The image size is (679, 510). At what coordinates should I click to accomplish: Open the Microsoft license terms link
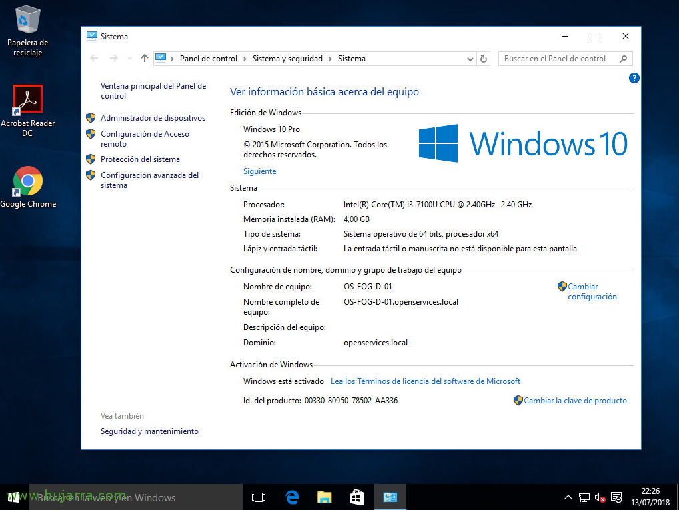pyautogui.click(x=426, y=381)
